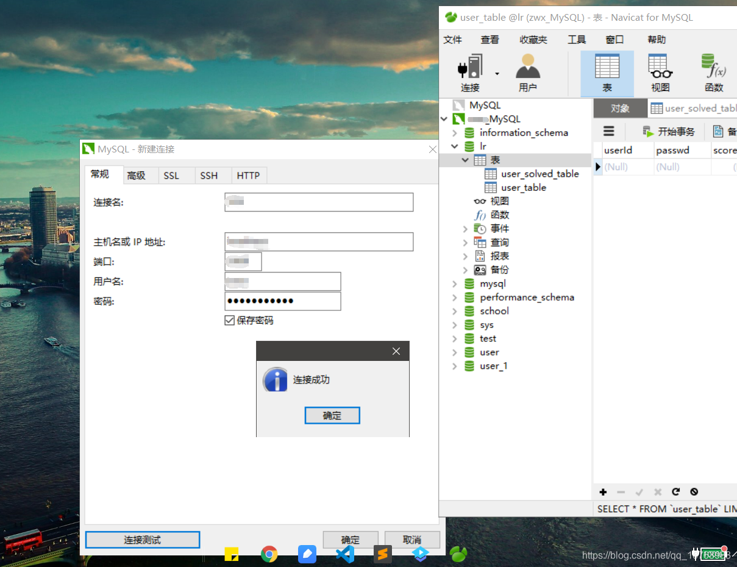The image size is (737, 567).
Task: Expand the information_schema database
Action: [455, 133]
